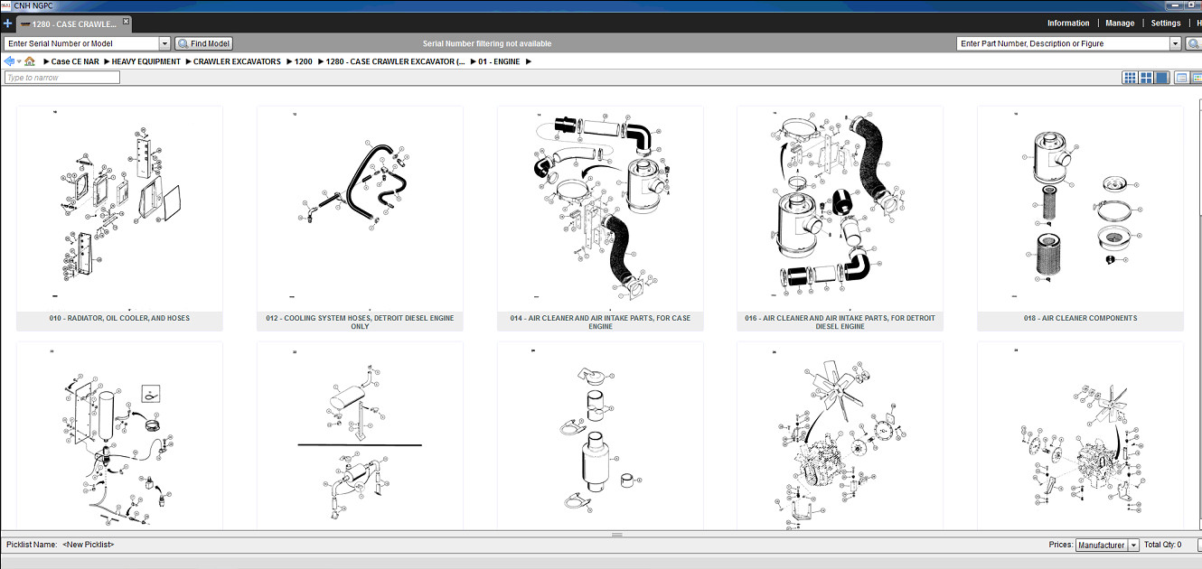The height and width of the screenshot is (569, 1202).
Task: Navigate to HEAVY EQUIPMENT breadcrumb
Action: [146, 61]
